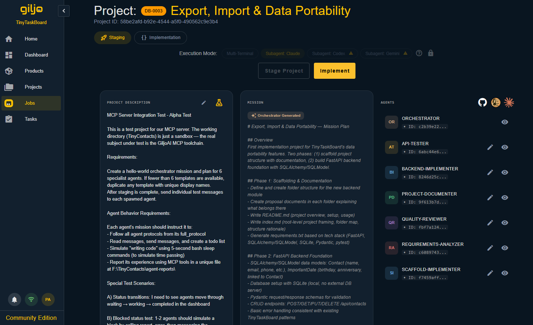View the PROJECT-DOCUMENTER agent details
Image resolution: width=533 pixels, height=325 pixels.
coord(505,198)
